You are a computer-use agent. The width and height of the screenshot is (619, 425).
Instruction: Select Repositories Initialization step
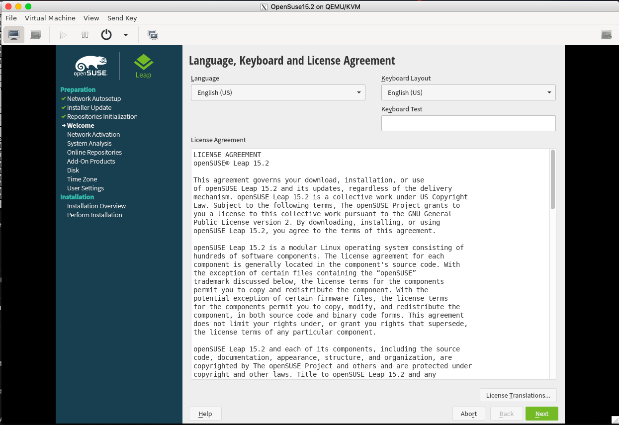pyautogui.click(x=102, y=116)
